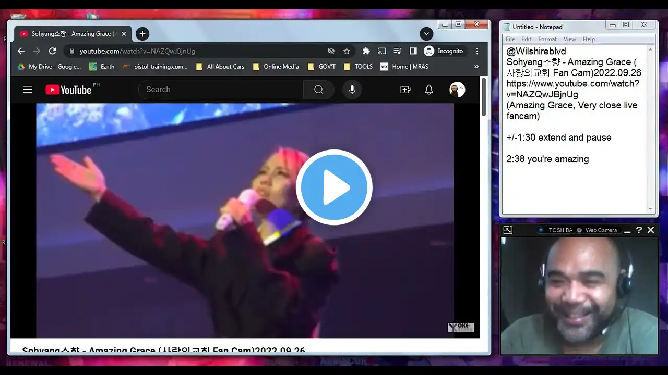This screenshot has height=375, width=668.
Task: Bookmark this page with the star
Action: tap(347, 51)
